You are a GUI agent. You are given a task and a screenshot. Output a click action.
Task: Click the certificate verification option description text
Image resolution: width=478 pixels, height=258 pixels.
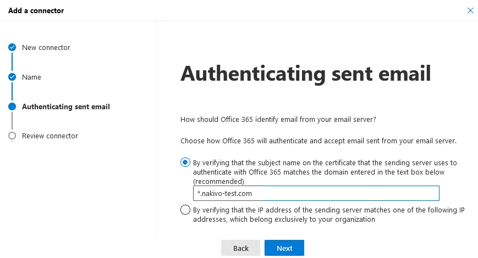[325, 172]
